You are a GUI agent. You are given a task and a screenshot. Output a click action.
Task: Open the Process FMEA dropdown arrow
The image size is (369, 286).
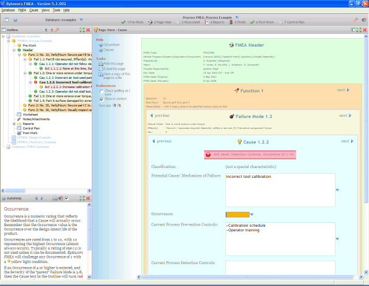pos(237,17)
